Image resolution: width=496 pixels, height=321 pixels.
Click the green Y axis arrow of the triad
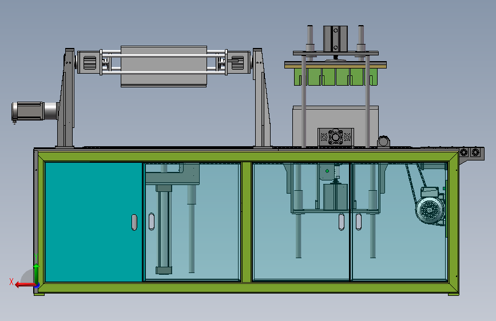click(37, 274)
